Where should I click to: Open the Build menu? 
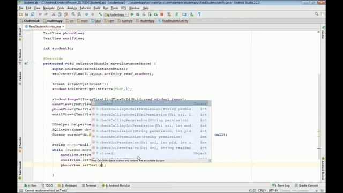(x=96, y=8)
